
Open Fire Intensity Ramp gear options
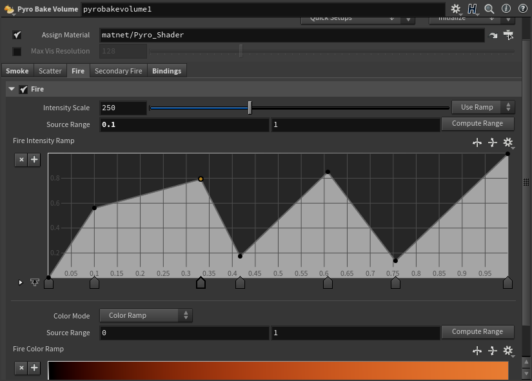click(x=508, y=142)
